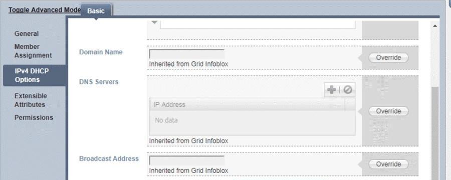Click the IP Address column header
This screenshot has height=180, width=451.
tap(247, 104)
